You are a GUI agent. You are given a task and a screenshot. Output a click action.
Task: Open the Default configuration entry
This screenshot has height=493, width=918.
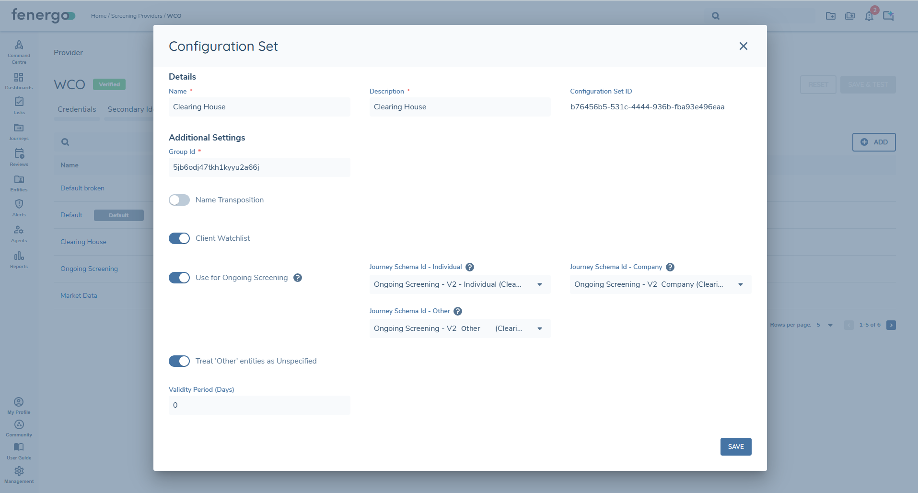[x=71, y=215]
